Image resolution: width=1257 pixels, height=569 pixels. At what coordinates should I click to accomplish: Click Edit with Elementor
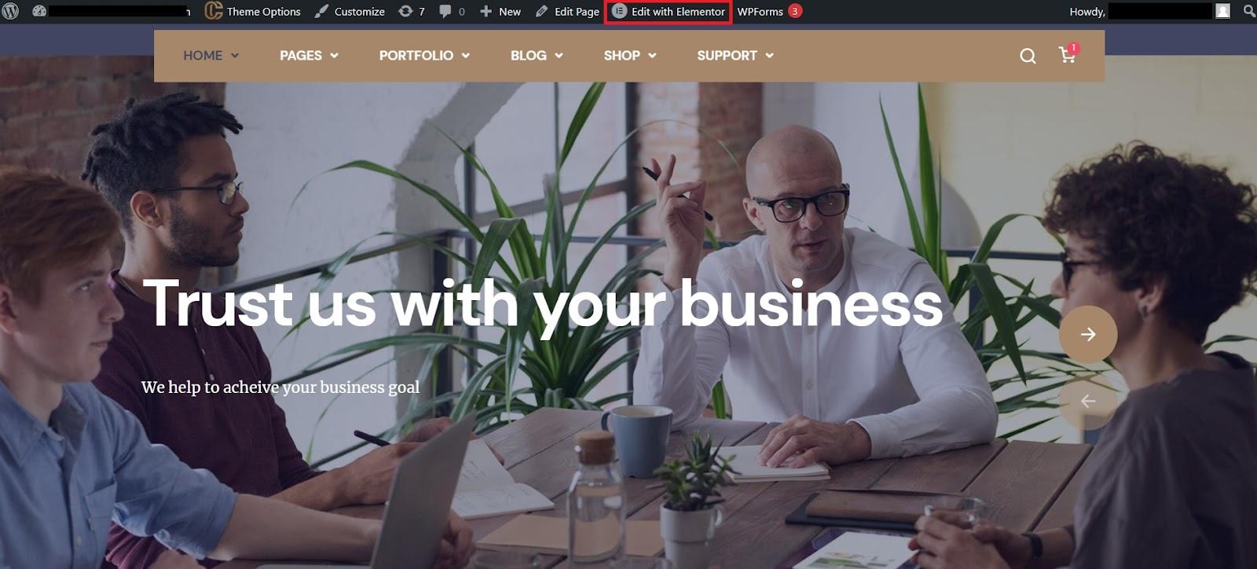click(669, 11)
